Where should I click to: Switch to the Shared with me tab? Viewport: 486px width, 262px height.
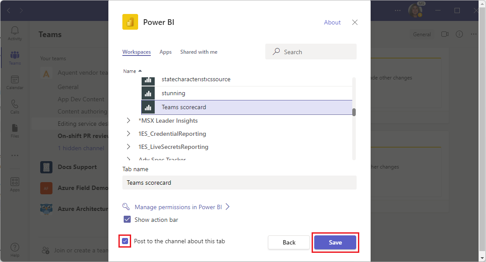tap(199, 52)
